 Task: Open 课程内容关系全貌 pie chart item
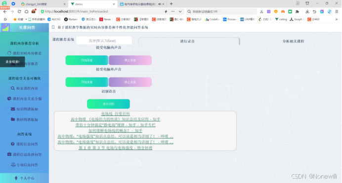coord(24,99)
